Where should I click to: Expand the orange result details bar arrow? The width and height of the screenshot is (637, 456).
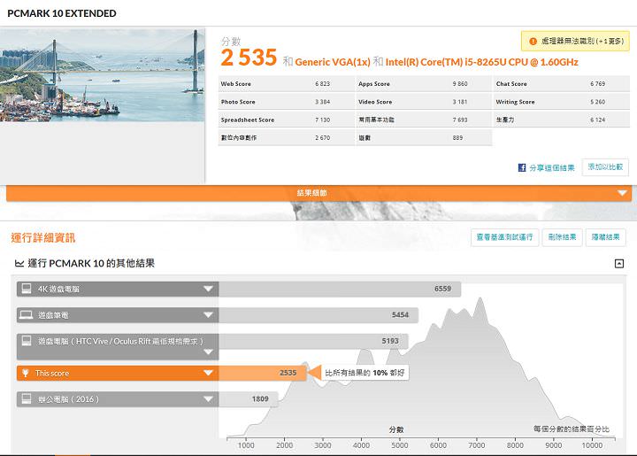[x=622, y=193]
